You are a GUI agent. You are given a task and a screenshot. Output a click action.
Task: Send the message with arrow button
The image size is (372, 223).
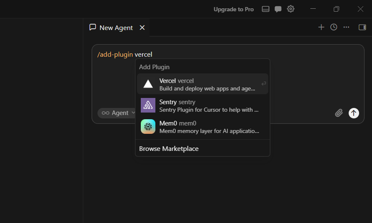click(x=354, y=113)
